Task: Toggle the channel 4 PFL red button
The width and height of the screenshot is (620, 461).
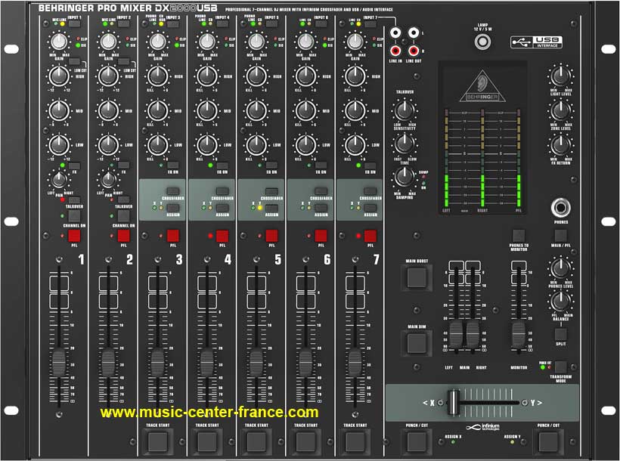Action: coord(222,236)
